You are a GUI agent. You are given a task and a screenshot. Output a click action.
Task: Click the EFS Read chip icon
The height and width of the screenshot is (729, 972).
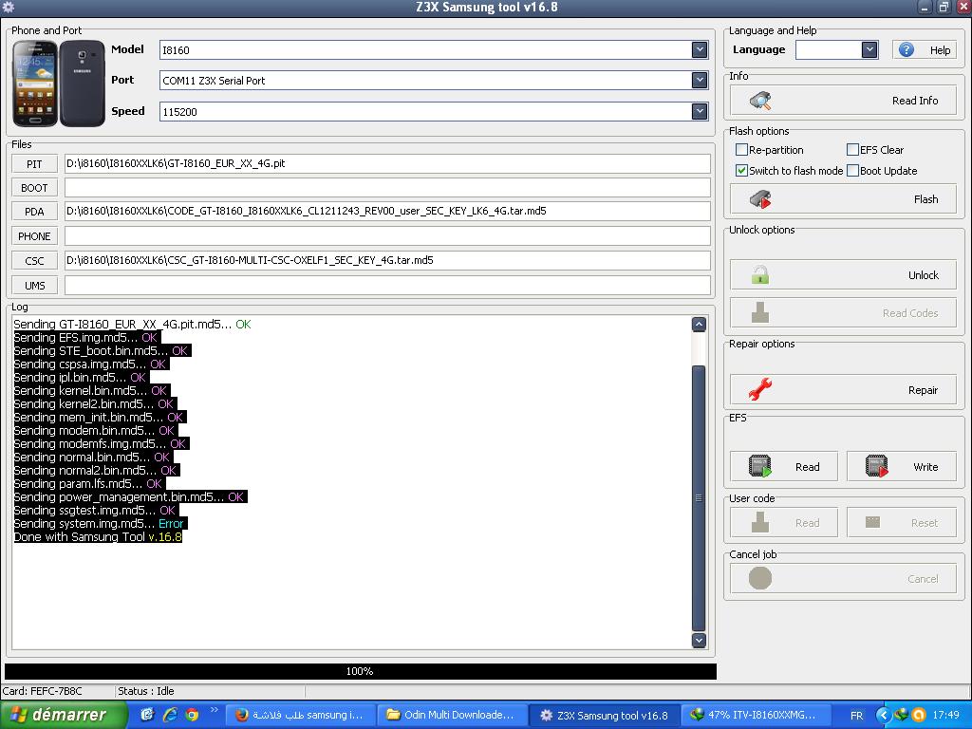pos(760,466)
